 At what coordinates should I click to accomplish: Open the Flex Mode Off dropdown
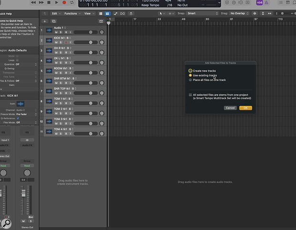[26, 123]
